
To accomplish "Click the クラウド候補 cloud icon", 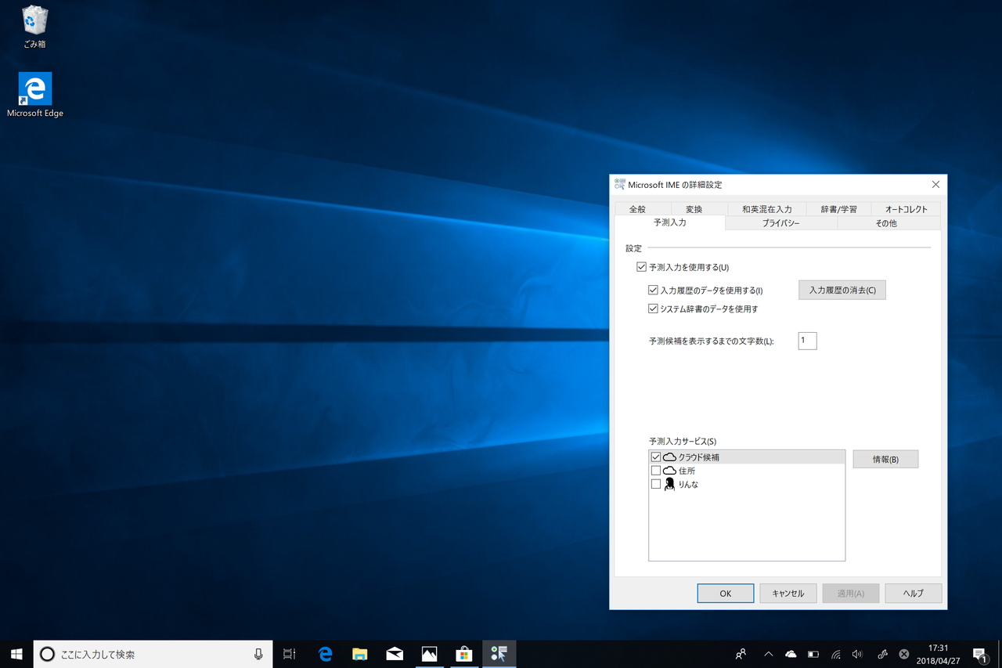I will [x=670, y=457].
